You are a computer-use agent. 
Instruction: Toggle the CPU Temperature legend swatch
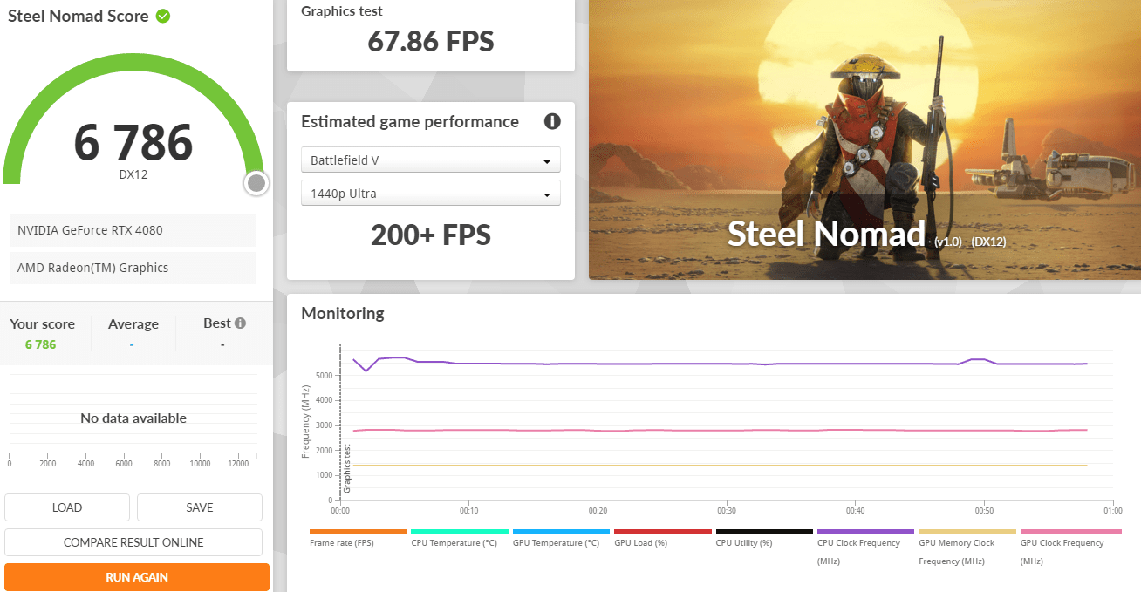click(460, 531)
